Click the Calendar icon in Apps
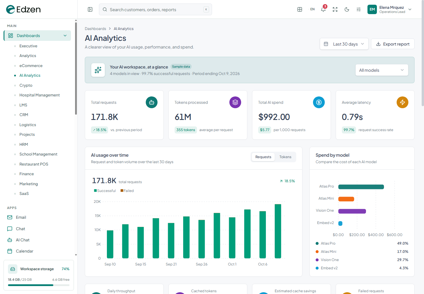This screenshot has width=424, height=294. tap(10, 251)
